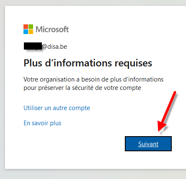Click the blue square in Microsoft logo
The image size is (186, 179).
click(x=26, y=32)
